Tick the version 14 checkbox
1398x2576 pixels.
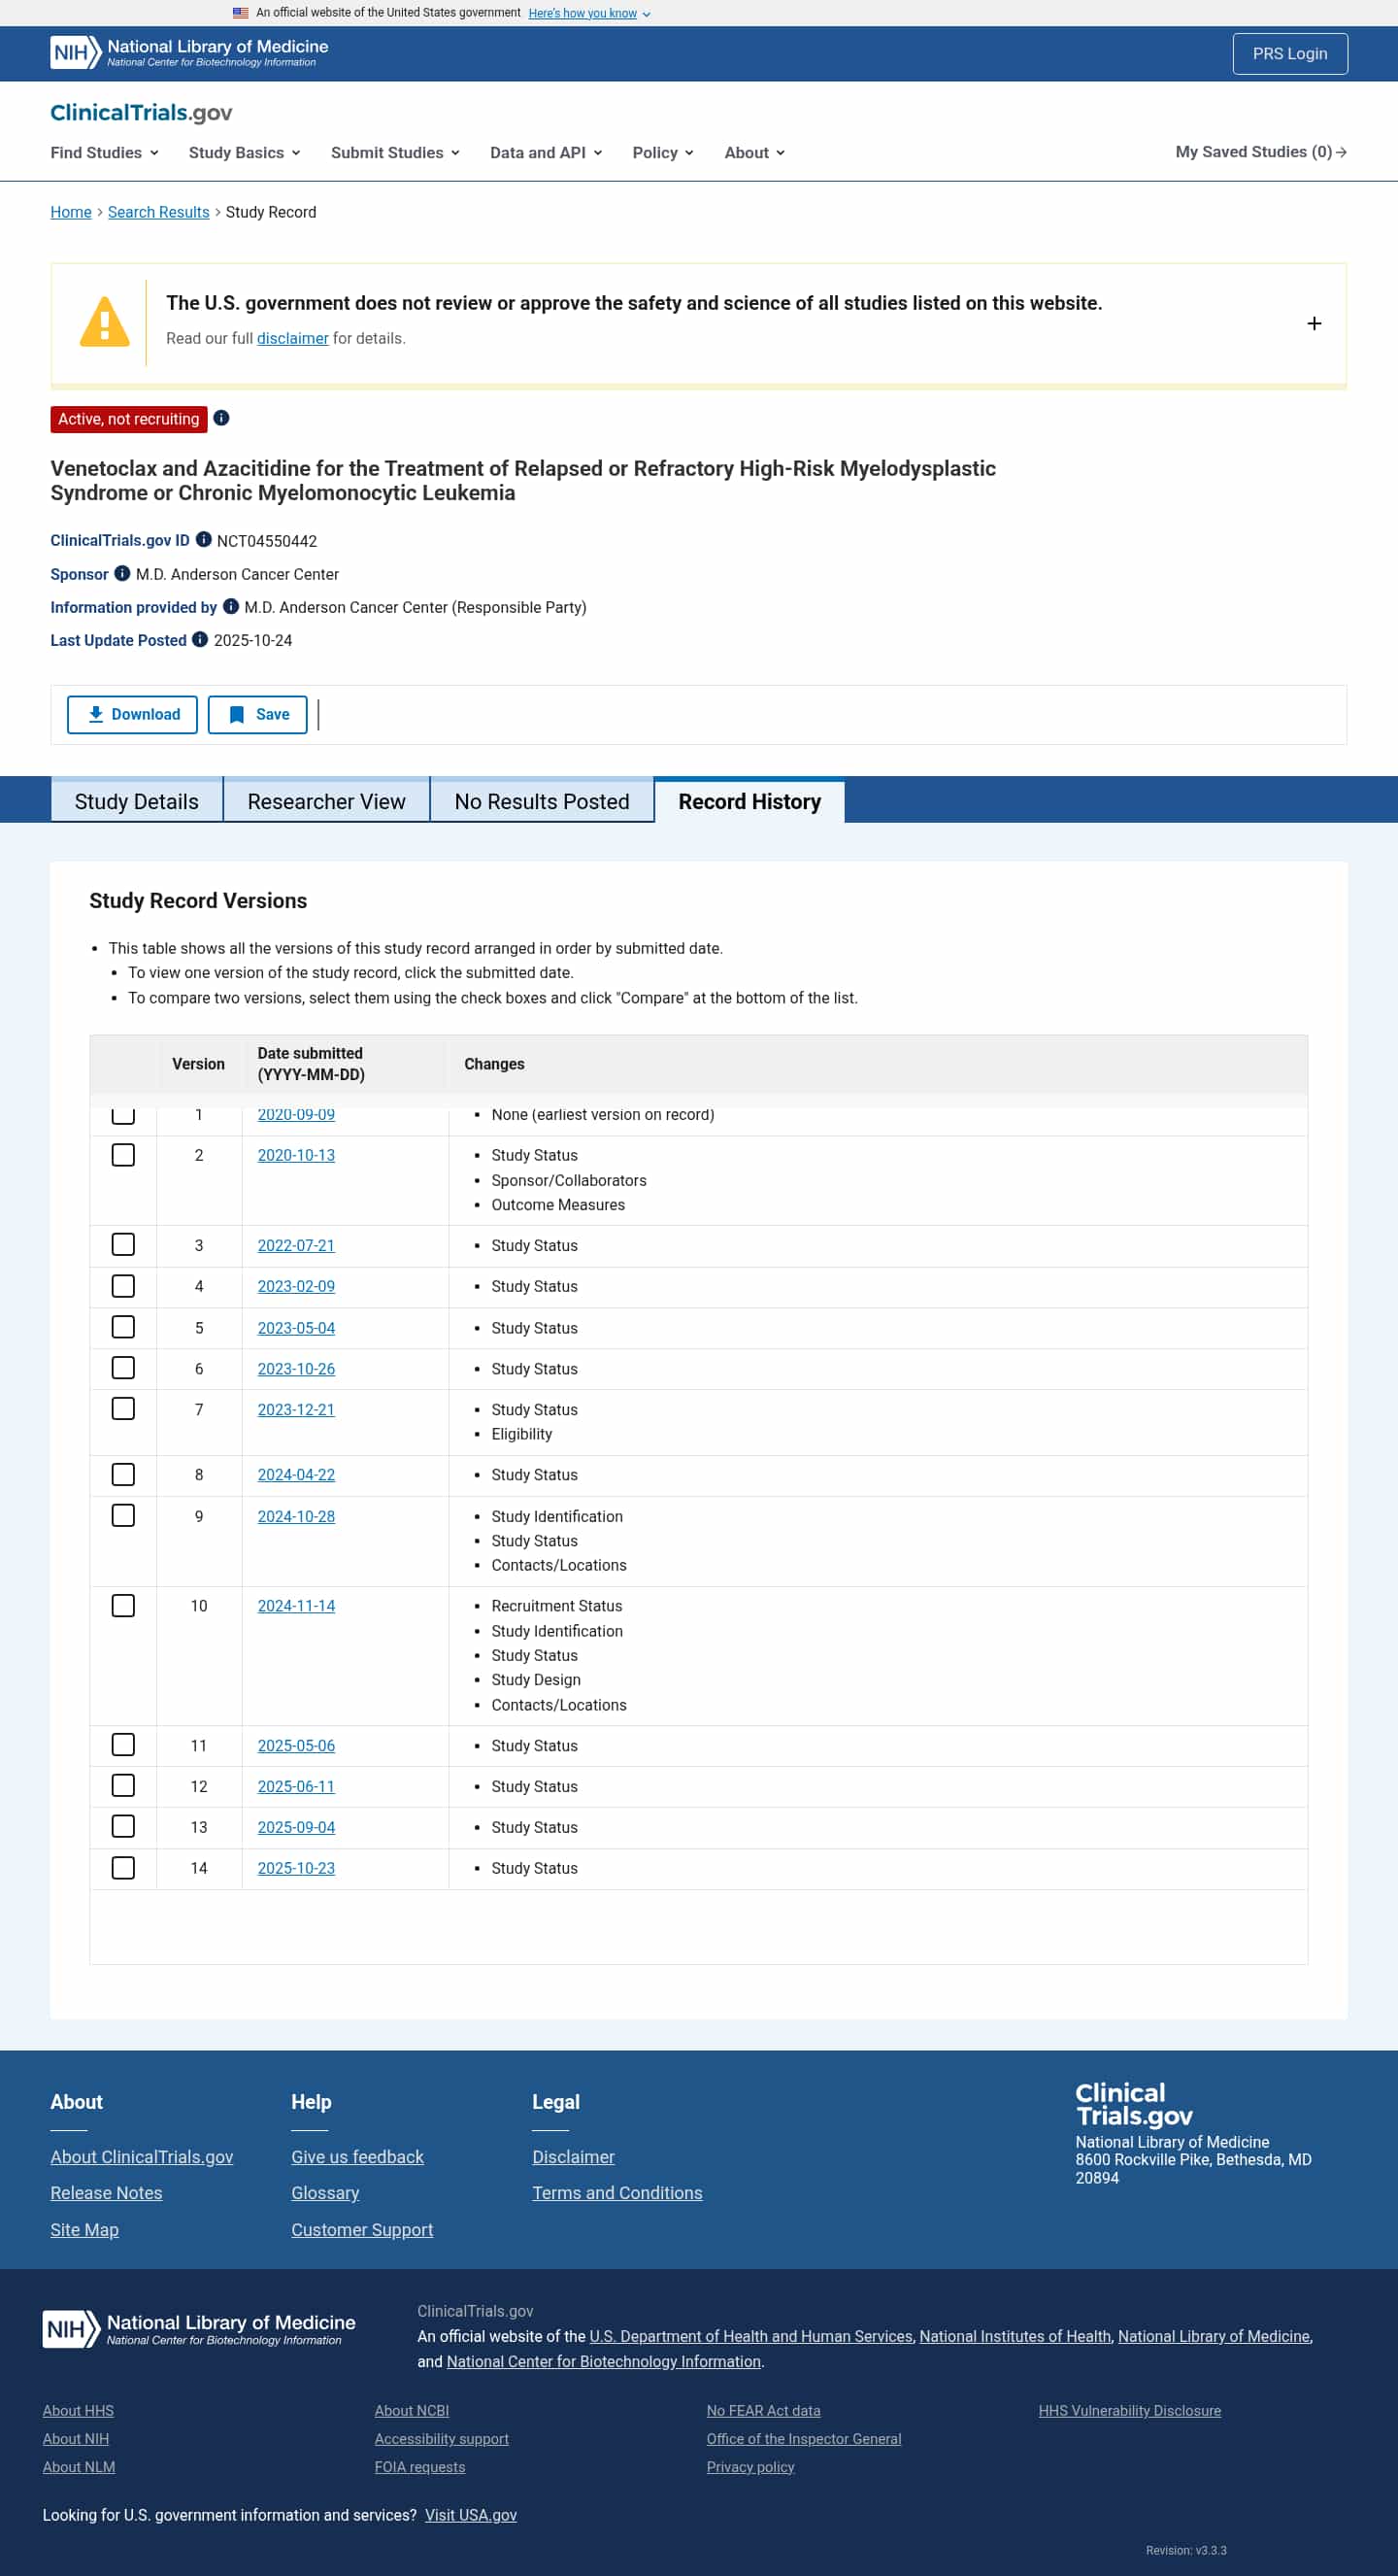[123, 1867]
